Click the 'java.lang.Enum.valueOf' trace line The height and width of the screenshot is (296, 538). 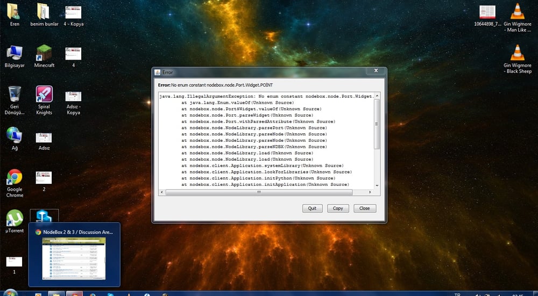tap(237, 103)
